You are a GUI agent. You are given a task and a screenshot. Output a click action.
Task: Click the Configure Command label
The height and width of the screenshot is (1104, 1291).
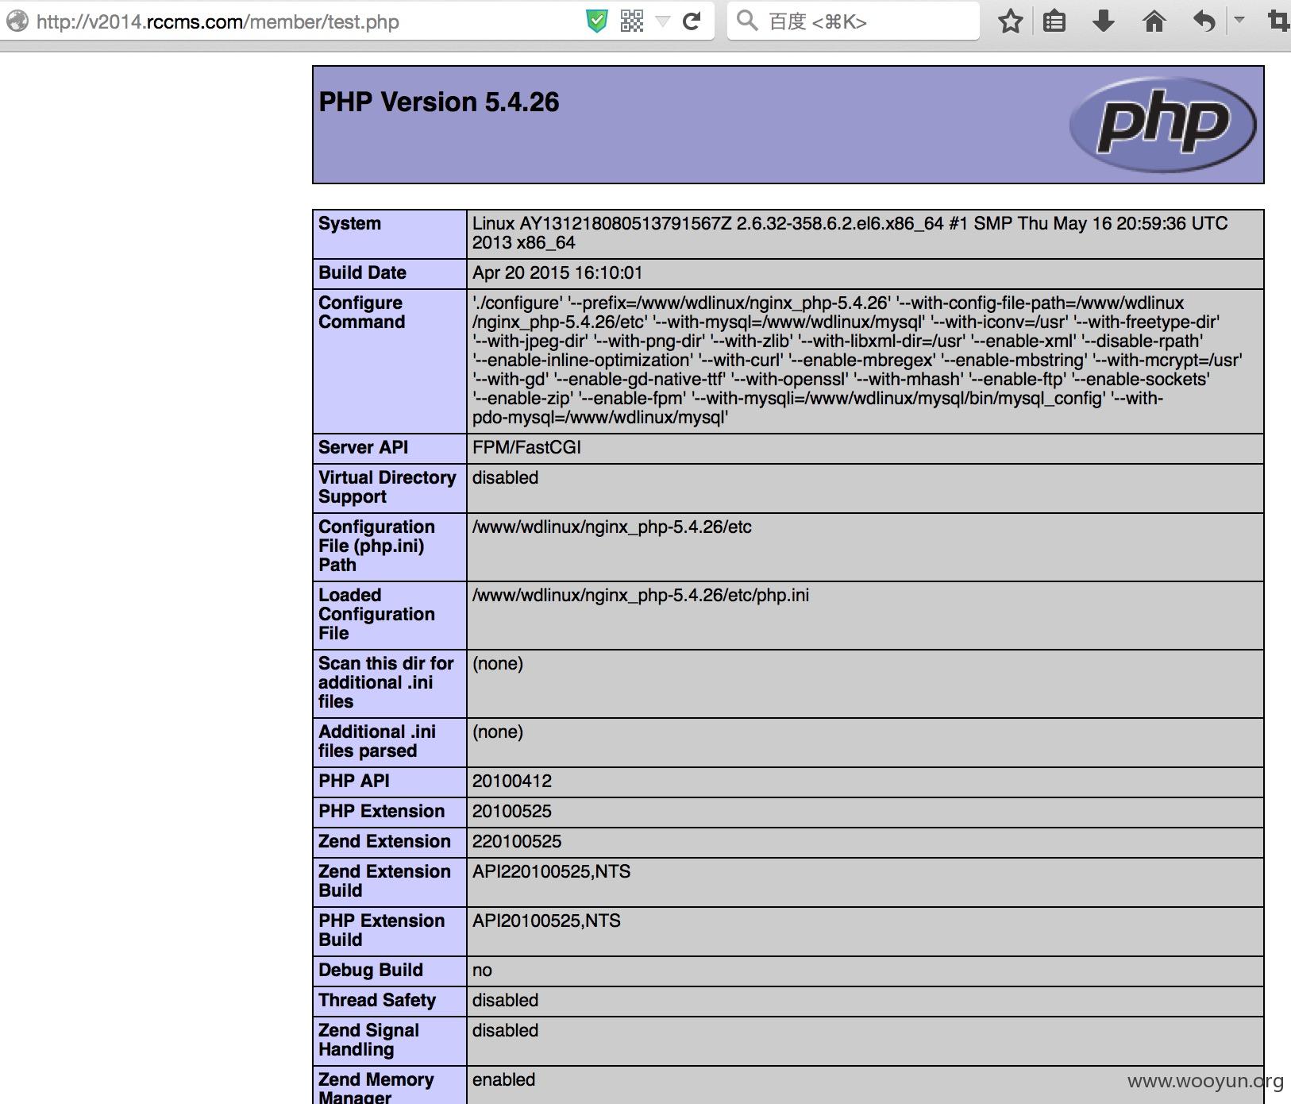[361, 313]
